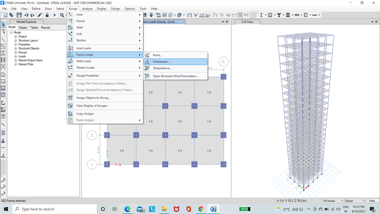
Task: Open the Define menu
Action: [36, 9]
